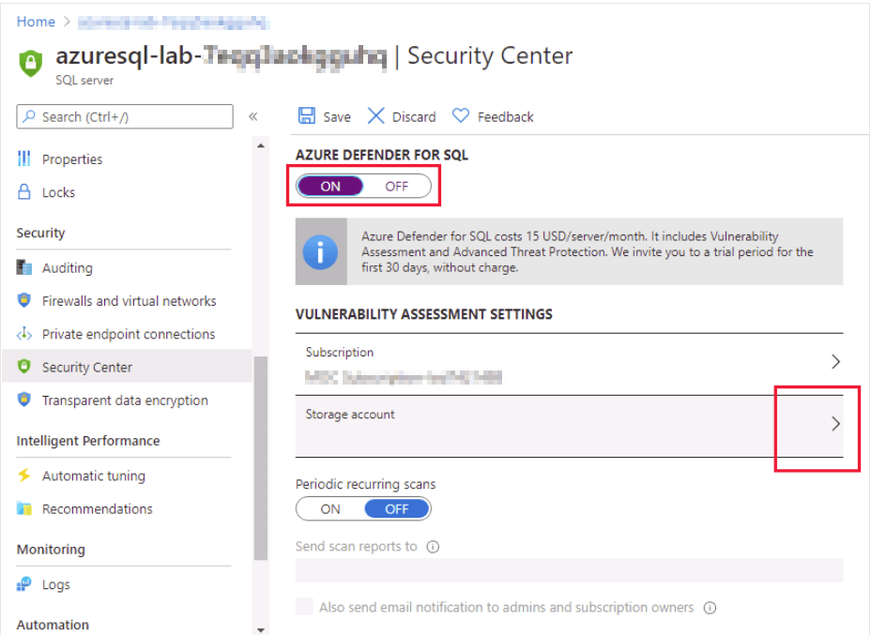The image size is (871, 635).
Task: Collapse the sidebar menu with double chevron
Action: coord(252,116)
